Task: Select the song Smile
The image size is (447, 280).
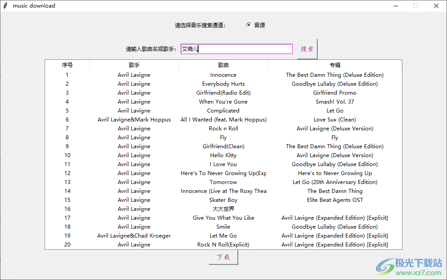Action: click(x=223, y=226)
